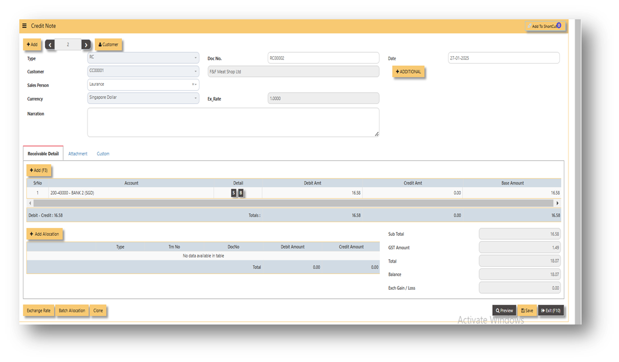Click the Customer button
Viewport: 619px width, 362px height.
(x=108, y=44)
